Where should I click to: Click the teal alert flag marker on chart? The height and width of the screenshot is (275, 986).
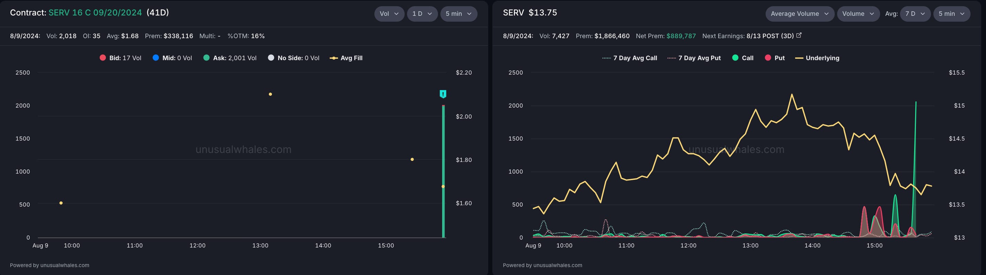coord(443,94)
